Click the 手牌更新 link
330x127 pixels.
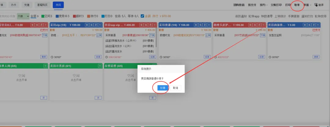294,16
